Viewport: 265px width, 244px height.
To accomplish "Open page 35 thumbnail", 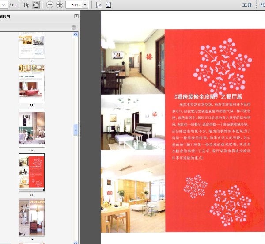I will [32, 45].
